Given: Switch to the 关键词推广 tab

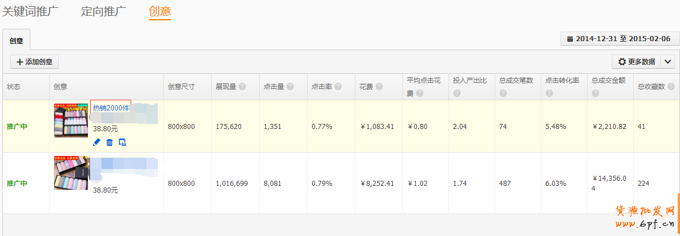Looking at the screenshot, I should (30, 11).
